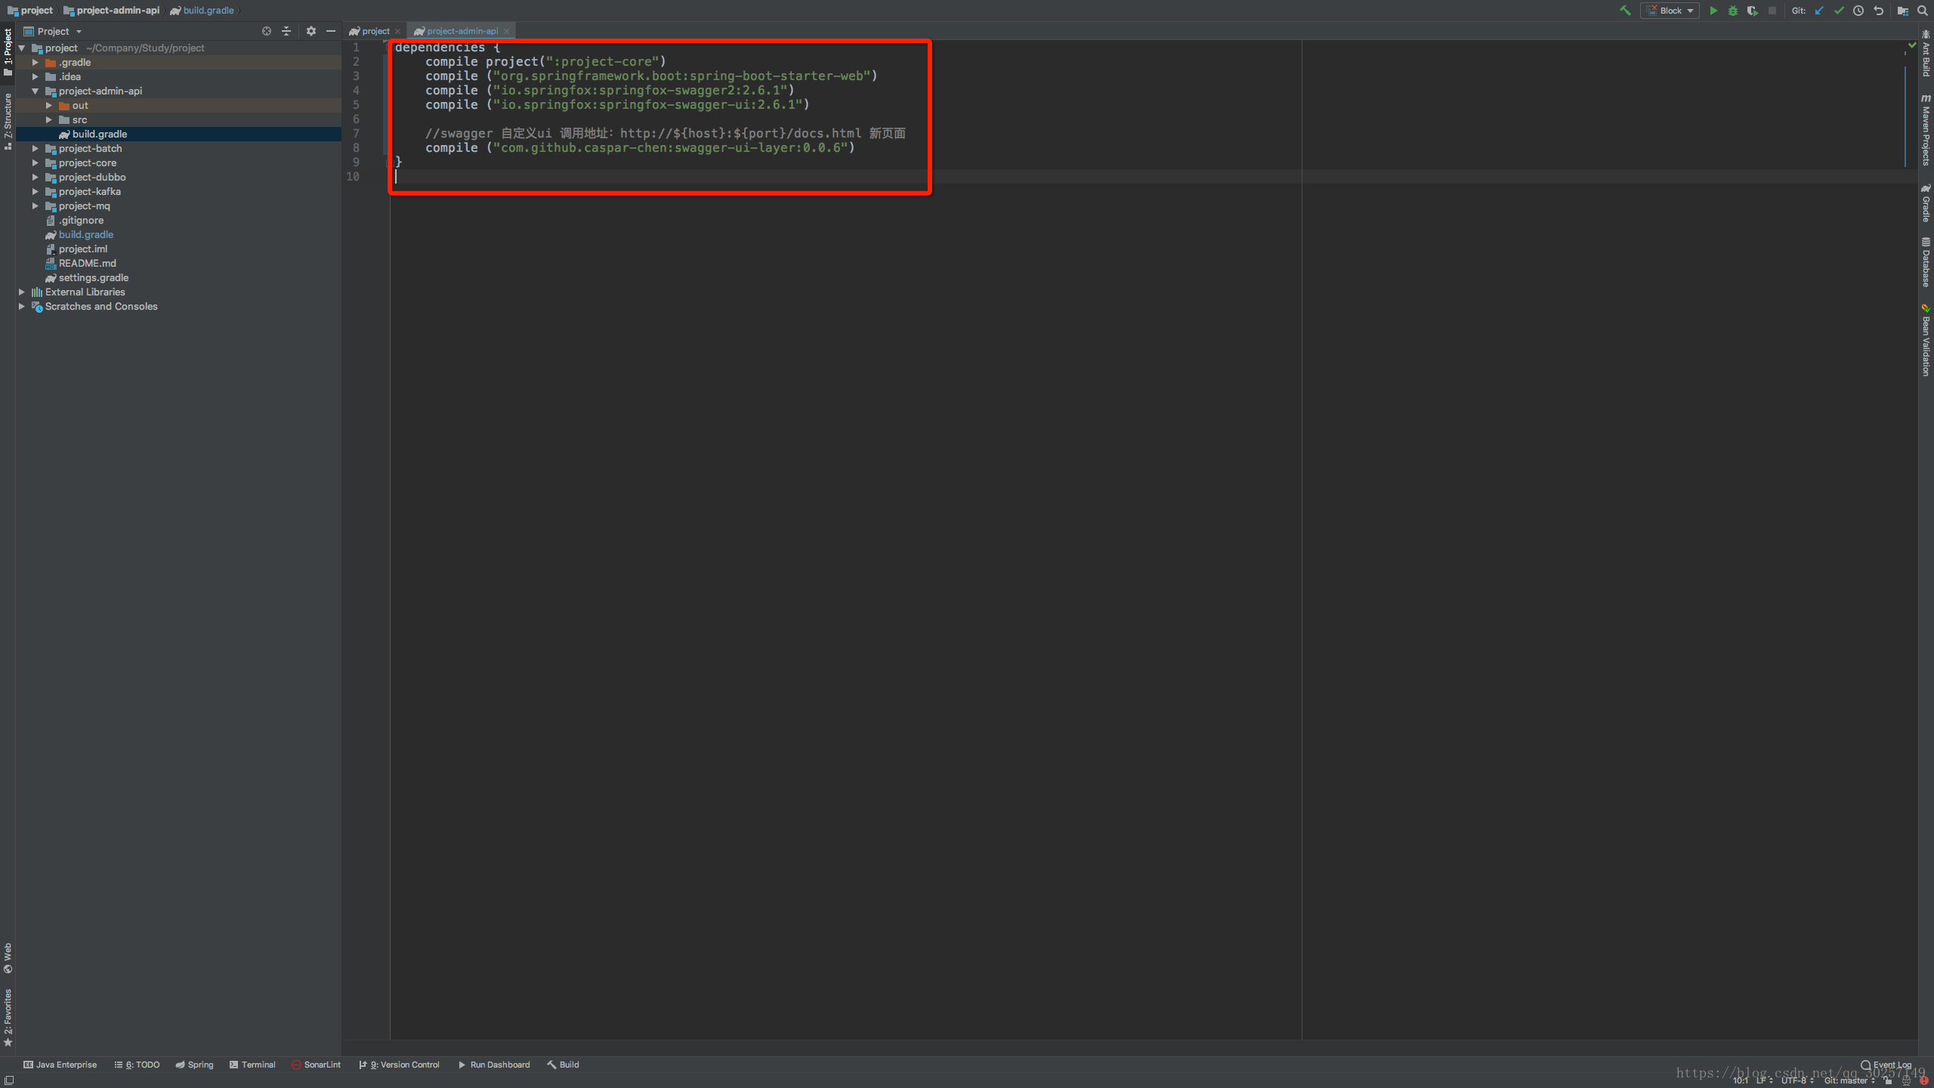Toggle the Web panel on left sidebar
This screenshot has width=1934, height=1088.
9,954
